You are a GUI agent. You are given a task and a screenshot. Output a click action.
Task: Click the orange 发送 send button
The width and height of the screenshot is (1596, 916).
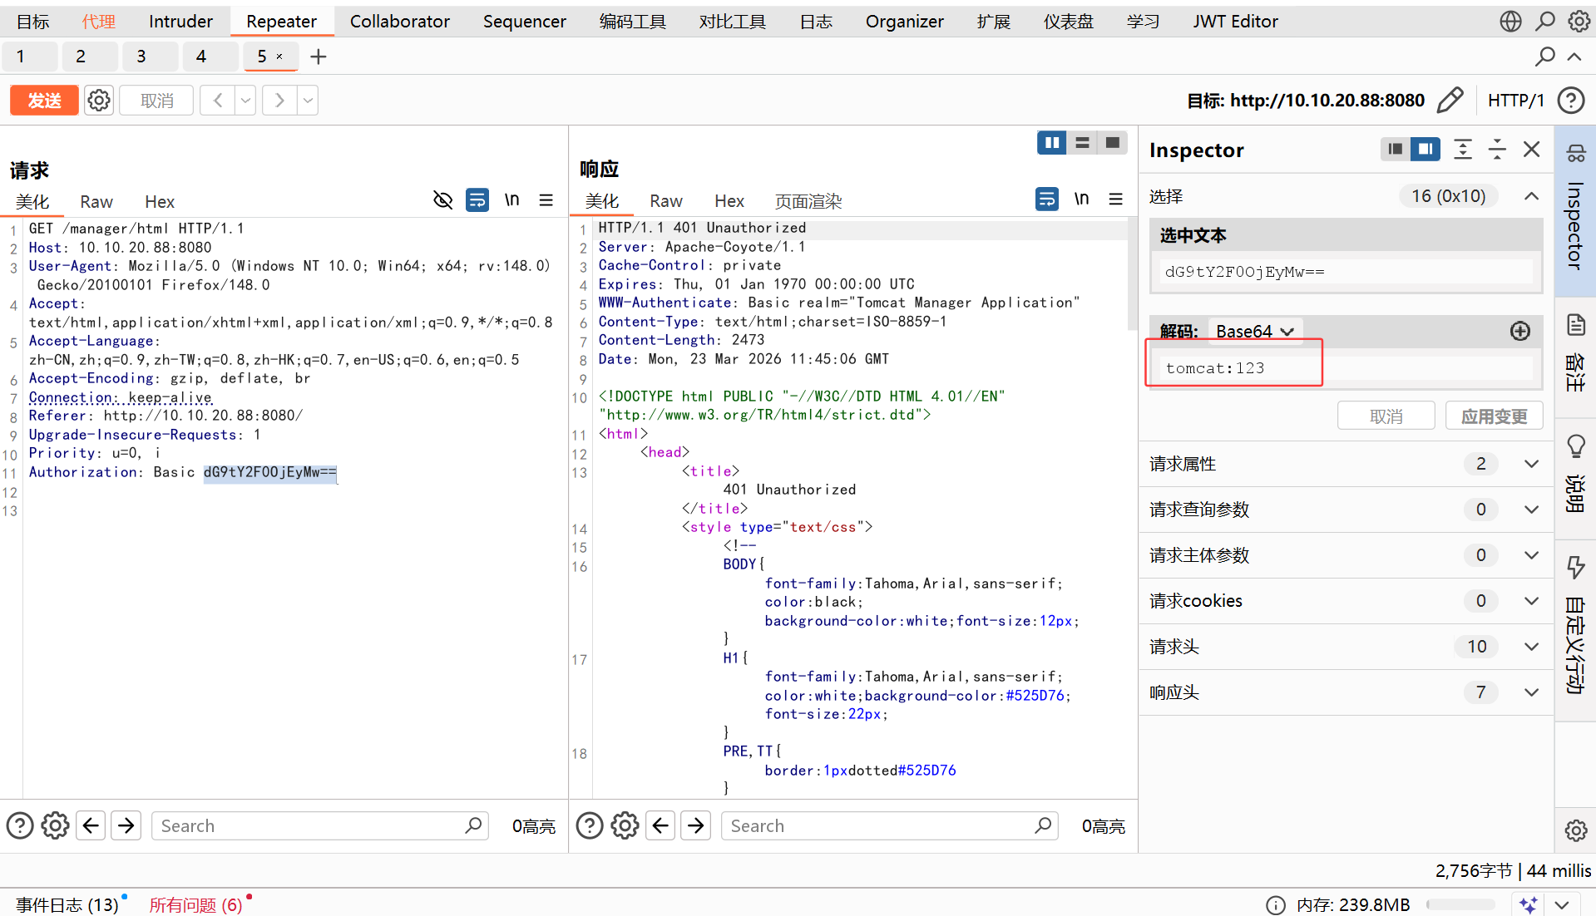point(44,101)
